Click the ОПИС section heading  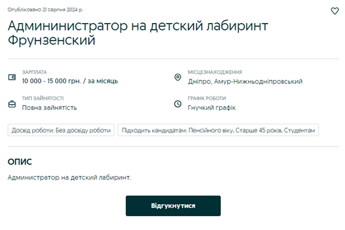(20, 162)
